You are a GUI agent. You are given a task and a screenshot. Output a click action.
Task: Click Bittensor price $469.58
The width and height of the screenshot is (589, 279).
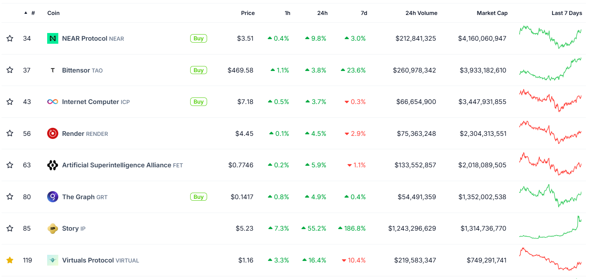(240, 70)
